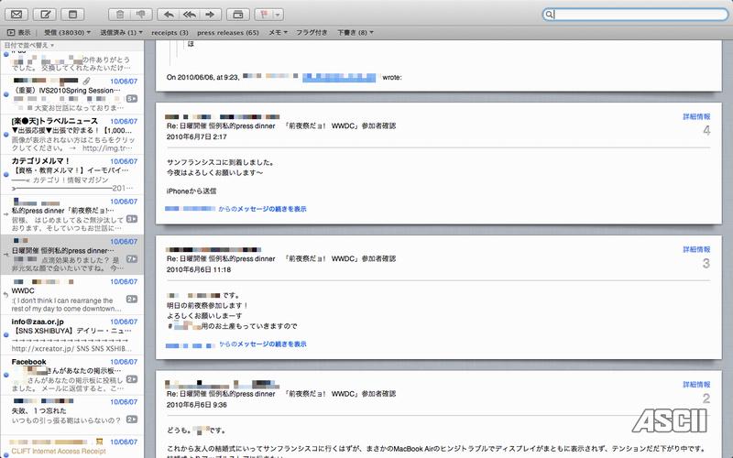Click date 2010年6月6日 9:36
Viewport: 733px width, 458px height.
click(196, 405)
